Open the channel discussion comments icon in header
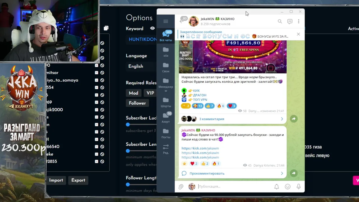The width and height of the screenshot is (359, 202). click(x=290, y=21)
